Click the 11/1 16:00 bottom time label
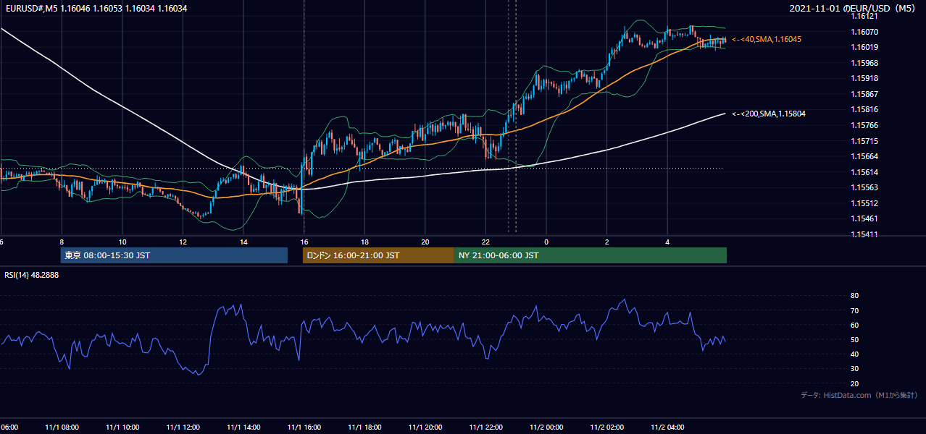Image resolution: width=926 pixels, height=434 pixels. pos(304,427)
